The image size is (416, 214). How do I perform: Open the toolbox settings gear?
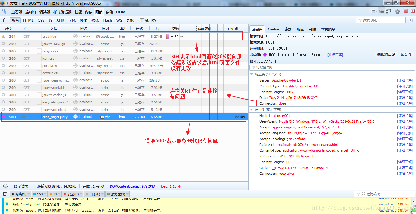397,12
